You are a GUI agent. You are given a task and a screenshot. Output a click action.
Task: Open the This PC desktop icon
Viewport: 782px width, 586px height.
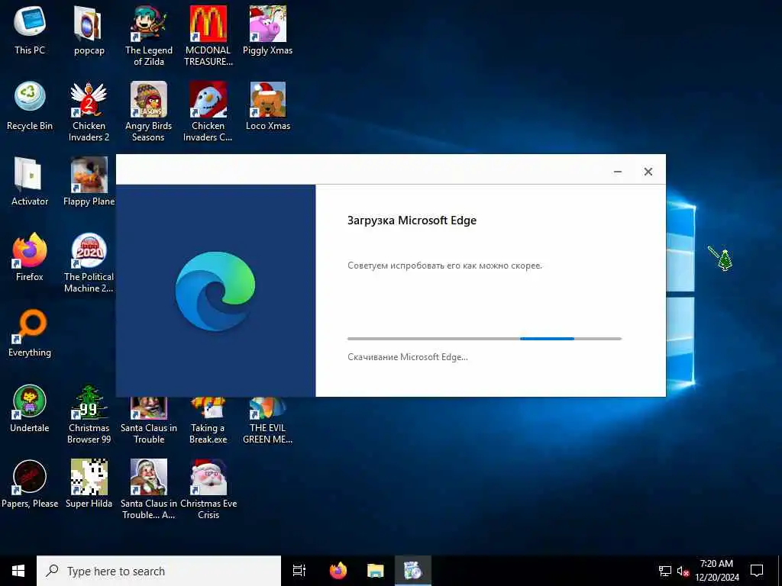pyautogui.click(x=30, y=31)
